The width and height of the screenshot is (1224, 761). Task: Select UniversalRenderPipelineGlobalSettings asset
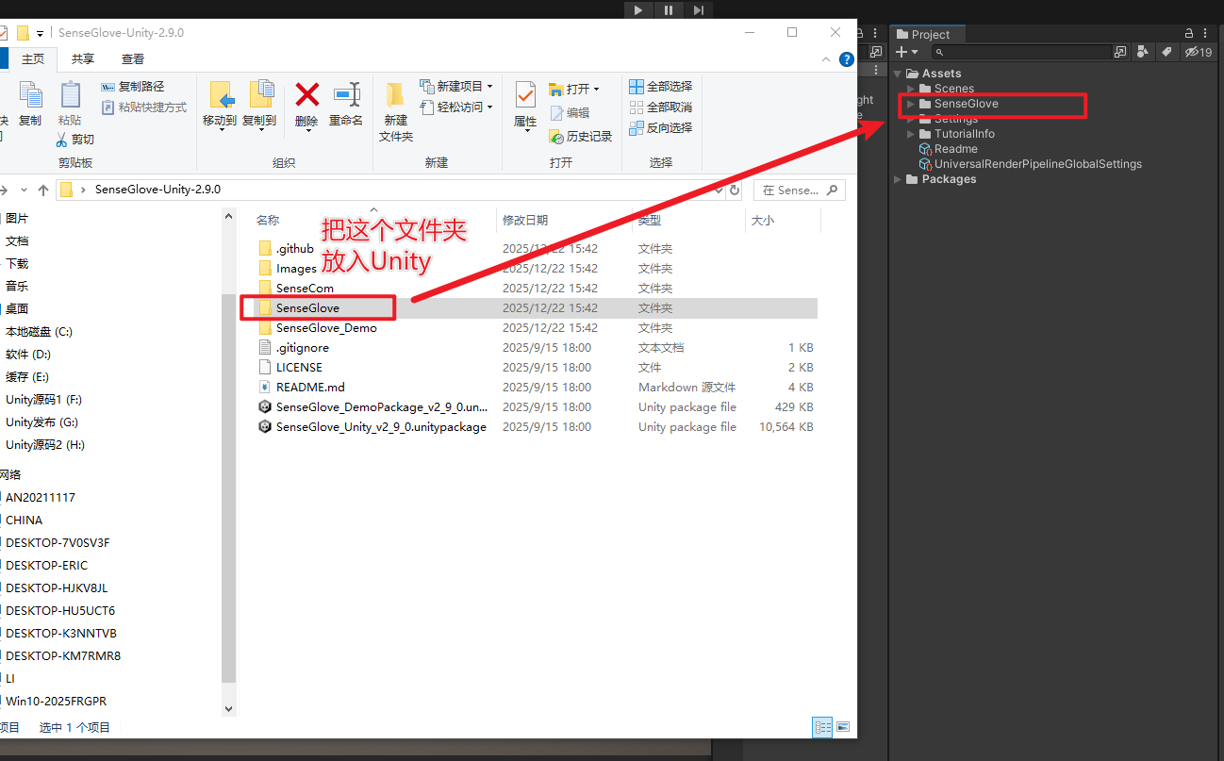tap(1031, 164)
